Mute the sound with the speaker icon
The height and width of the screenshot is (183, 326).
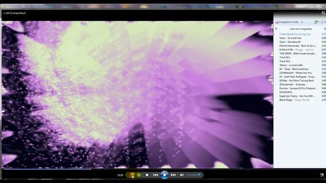[182, 175]
